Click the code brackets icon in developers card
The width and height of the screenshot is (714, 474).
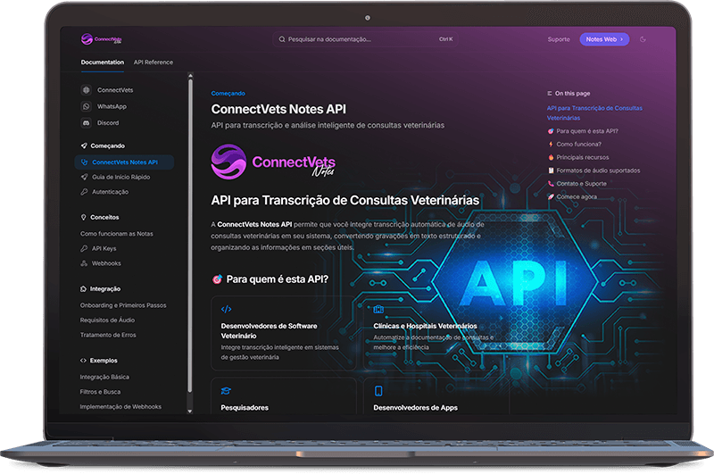[226, 310]
